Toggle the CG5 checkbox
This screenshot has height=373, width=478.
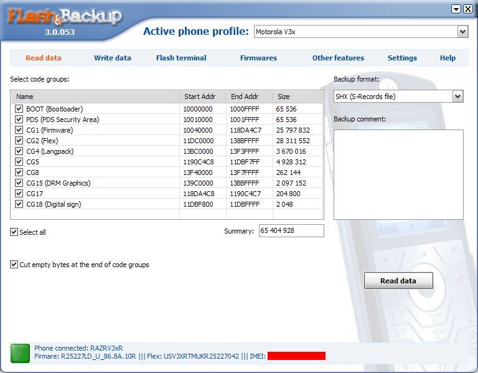point(19,162)
